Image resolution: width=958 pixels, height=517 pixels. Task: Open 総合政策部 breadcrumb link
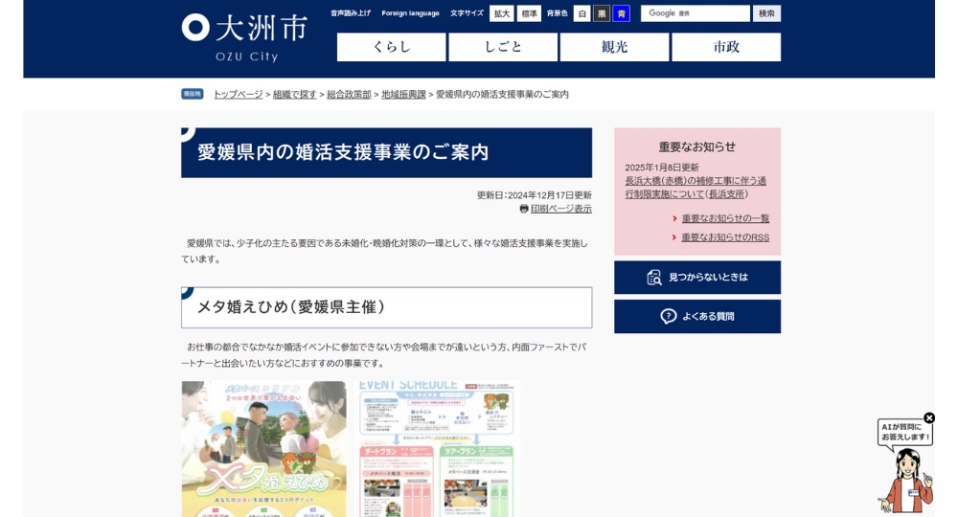click(349, 94)
